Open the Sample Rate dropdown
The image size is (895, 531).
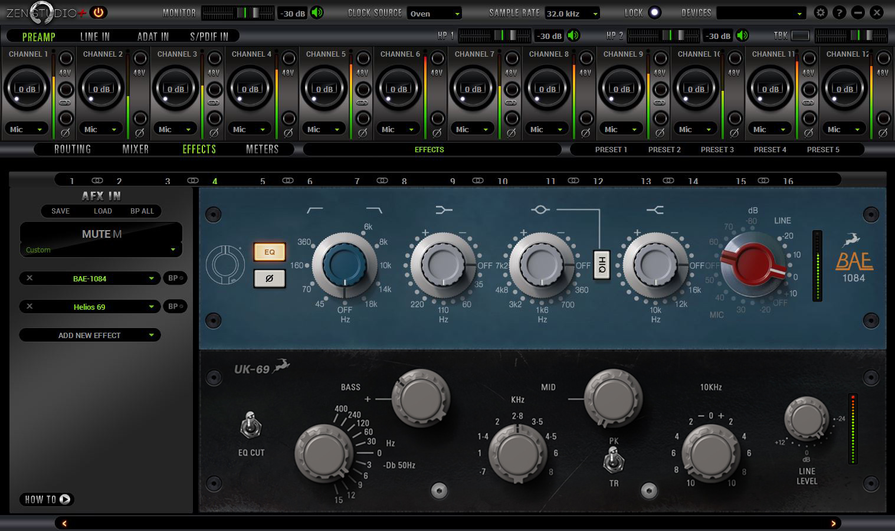(572, 13)
